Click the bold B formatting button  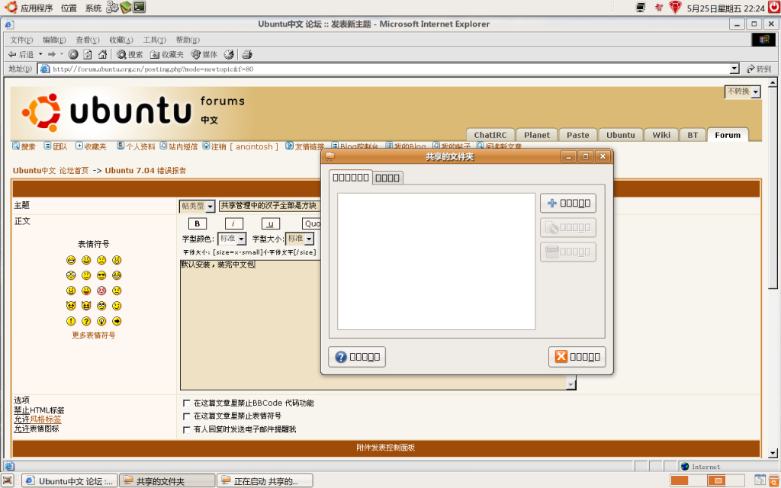point(198,223)
